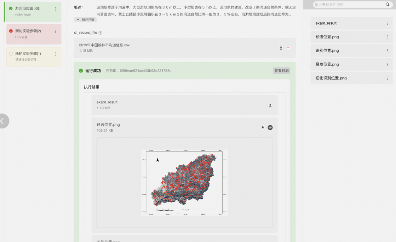Click the search input field
Image resolution: width=396 pixels, height=242 pixels.
[347, 5]
